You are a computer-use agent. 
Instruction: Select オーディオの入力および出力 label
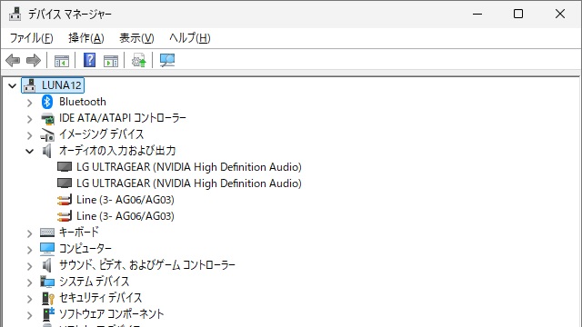[117, 151]
